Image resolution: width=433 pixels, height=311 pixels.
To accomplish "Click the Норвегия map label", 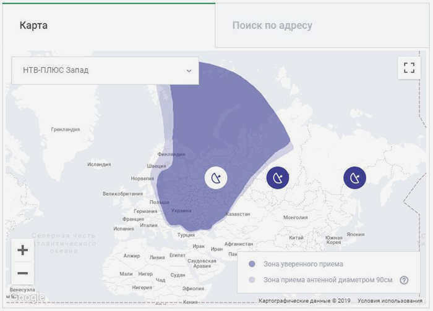I will (x=142, y=178).
